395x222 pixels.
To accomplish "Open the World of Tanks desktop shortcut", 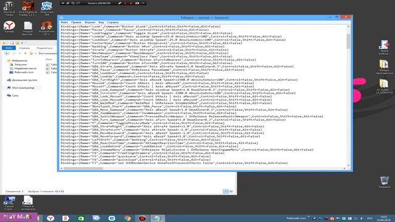I will [x=9, y=8].
